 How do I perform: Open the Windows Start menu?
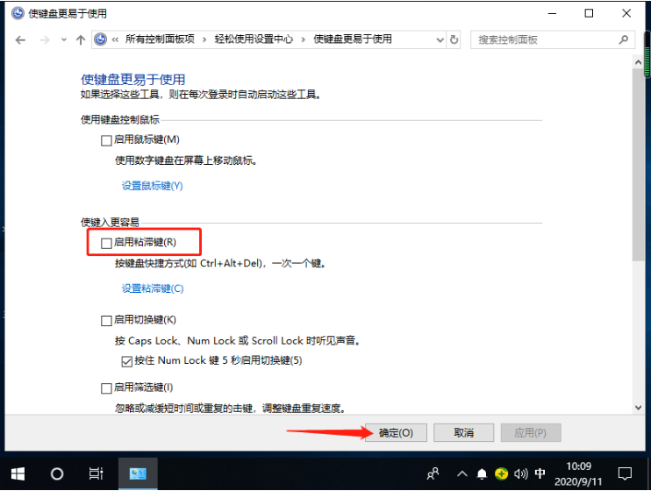(x=18, y=474)
